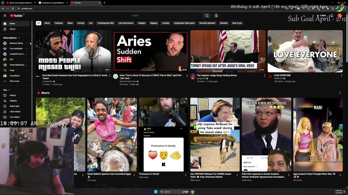The height and width of the screenshot is (195, 348).
Task: Open 'Pronounce It Slowly' Short thumbnail
Action: click(163, 135)
